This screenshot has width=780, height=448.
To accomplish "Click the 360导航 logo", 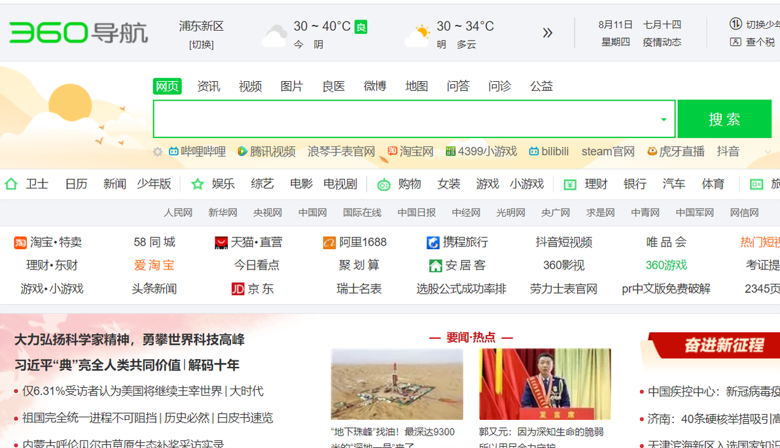I will click(x=79, y=33).
